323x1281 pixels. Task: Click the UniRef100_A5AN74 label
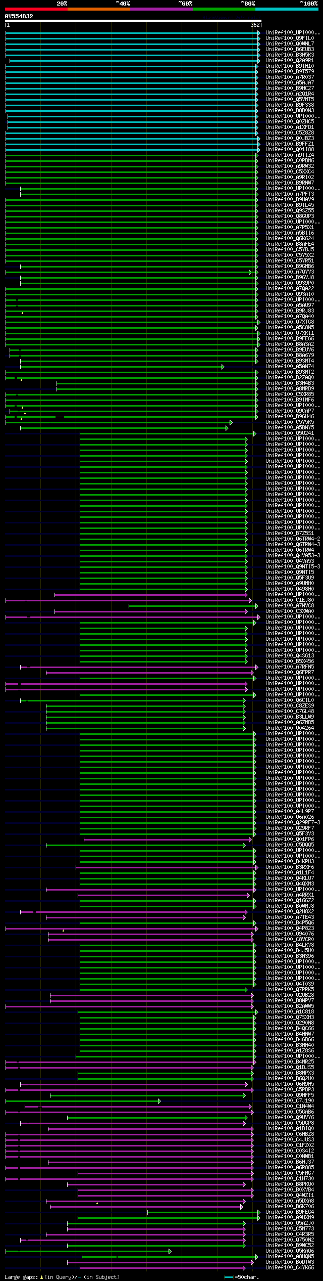[290, 366]
